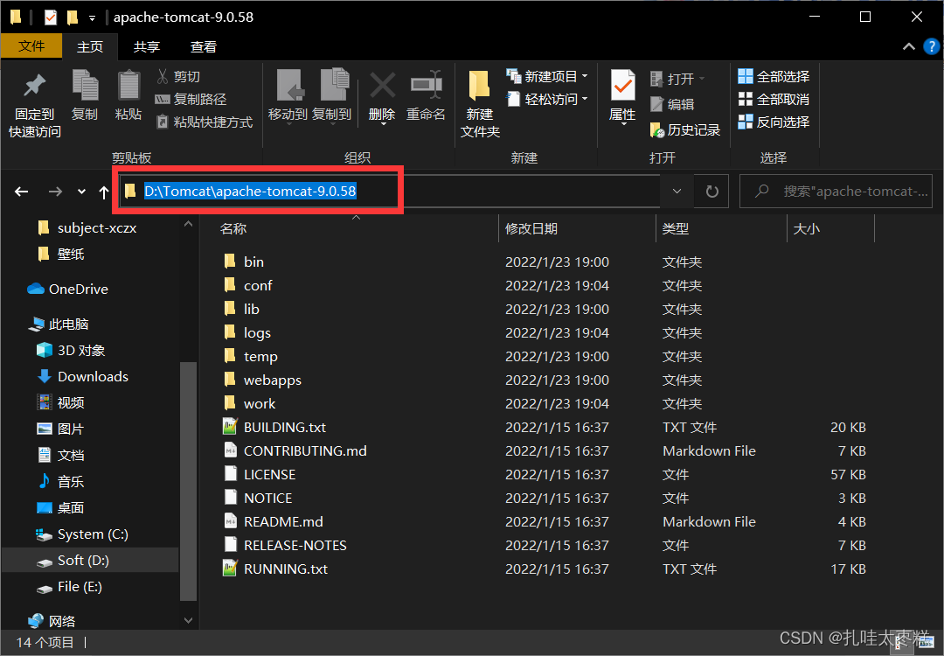Refresh the current folder view

tap(711, 192)
